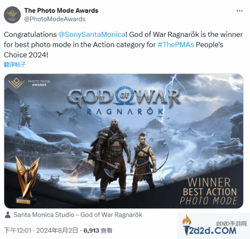Open the #ThePMAs hashtag
250x239 pixels.
coord(176,45)
